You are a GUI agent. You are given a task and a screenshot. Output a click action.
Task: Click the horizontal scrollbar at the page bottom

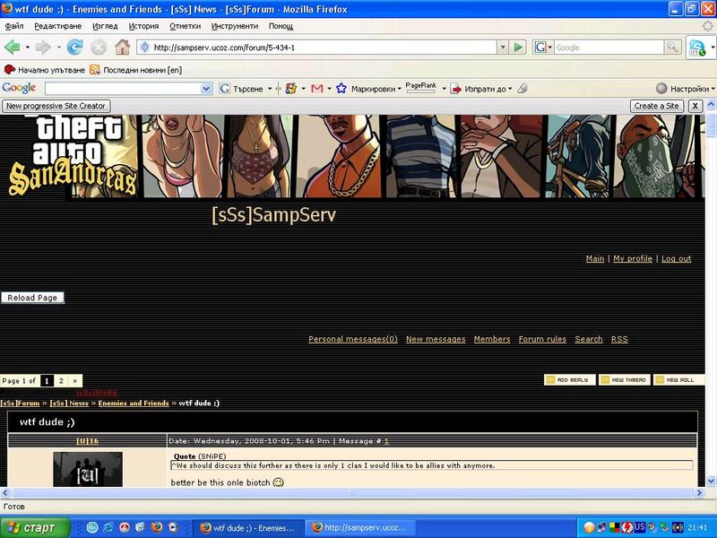click(352, 492)
